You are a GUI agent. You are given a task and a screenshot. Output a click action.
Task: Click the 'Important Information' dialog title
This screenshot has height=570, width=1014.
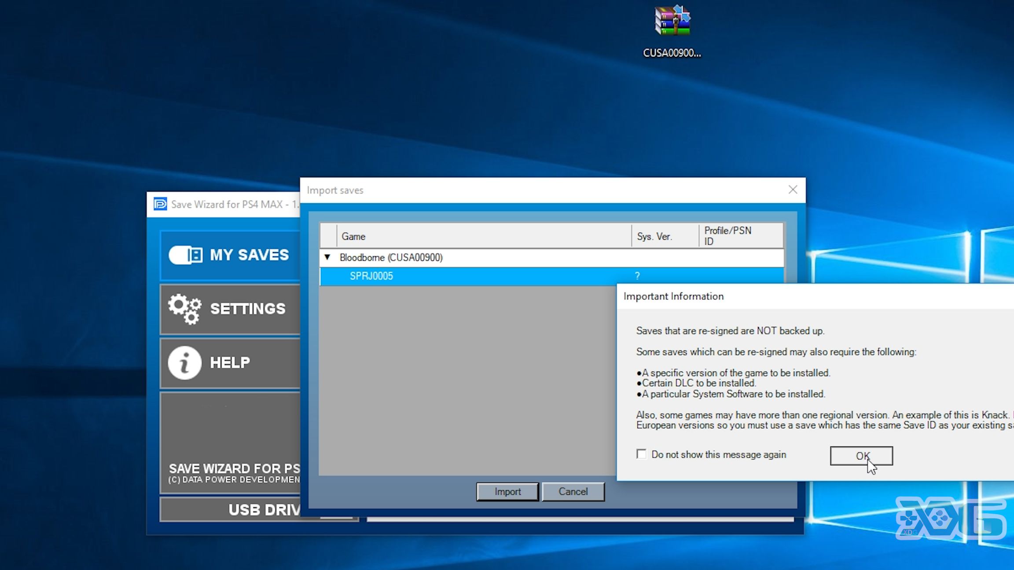click(673, 296)
